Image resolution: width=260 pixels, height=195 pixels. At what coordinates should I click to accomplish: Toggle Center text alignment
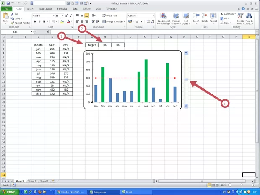82,21
